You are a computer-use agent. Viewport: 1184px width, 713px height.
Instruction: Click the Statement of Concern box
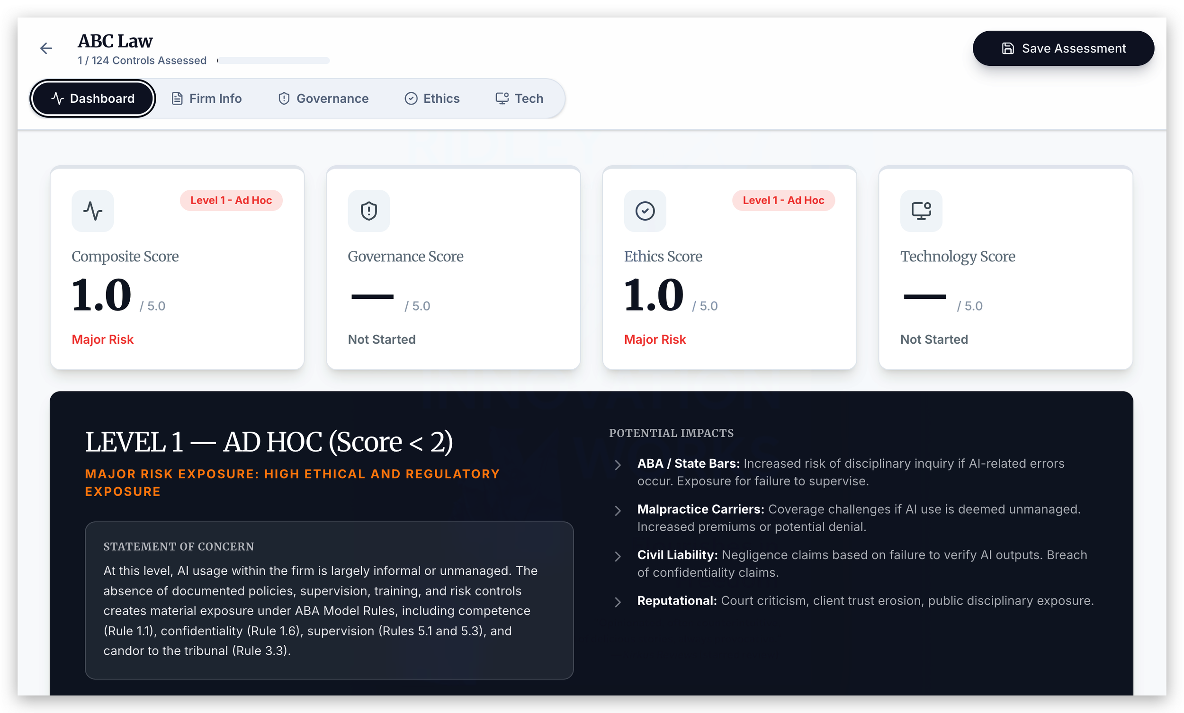click(x=329, y=600)
